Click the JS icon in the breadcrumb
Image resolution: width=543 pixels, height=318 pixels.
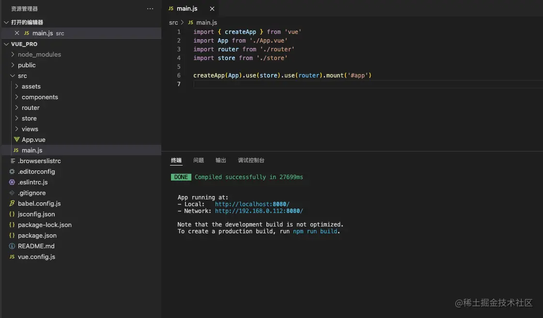point(190,22)
